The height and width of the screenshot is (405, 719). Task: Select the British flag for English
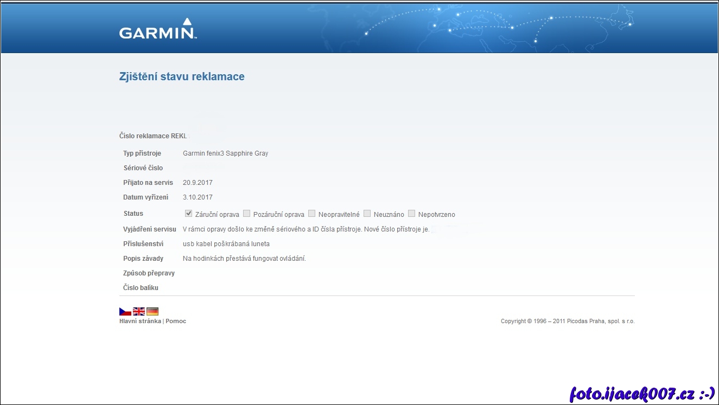(x=139, y=311)
